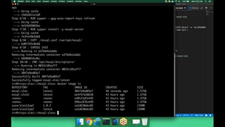Click the feedback smiley in status bar
The height and width of the screenshot is (127, 225).
[206, 115]
